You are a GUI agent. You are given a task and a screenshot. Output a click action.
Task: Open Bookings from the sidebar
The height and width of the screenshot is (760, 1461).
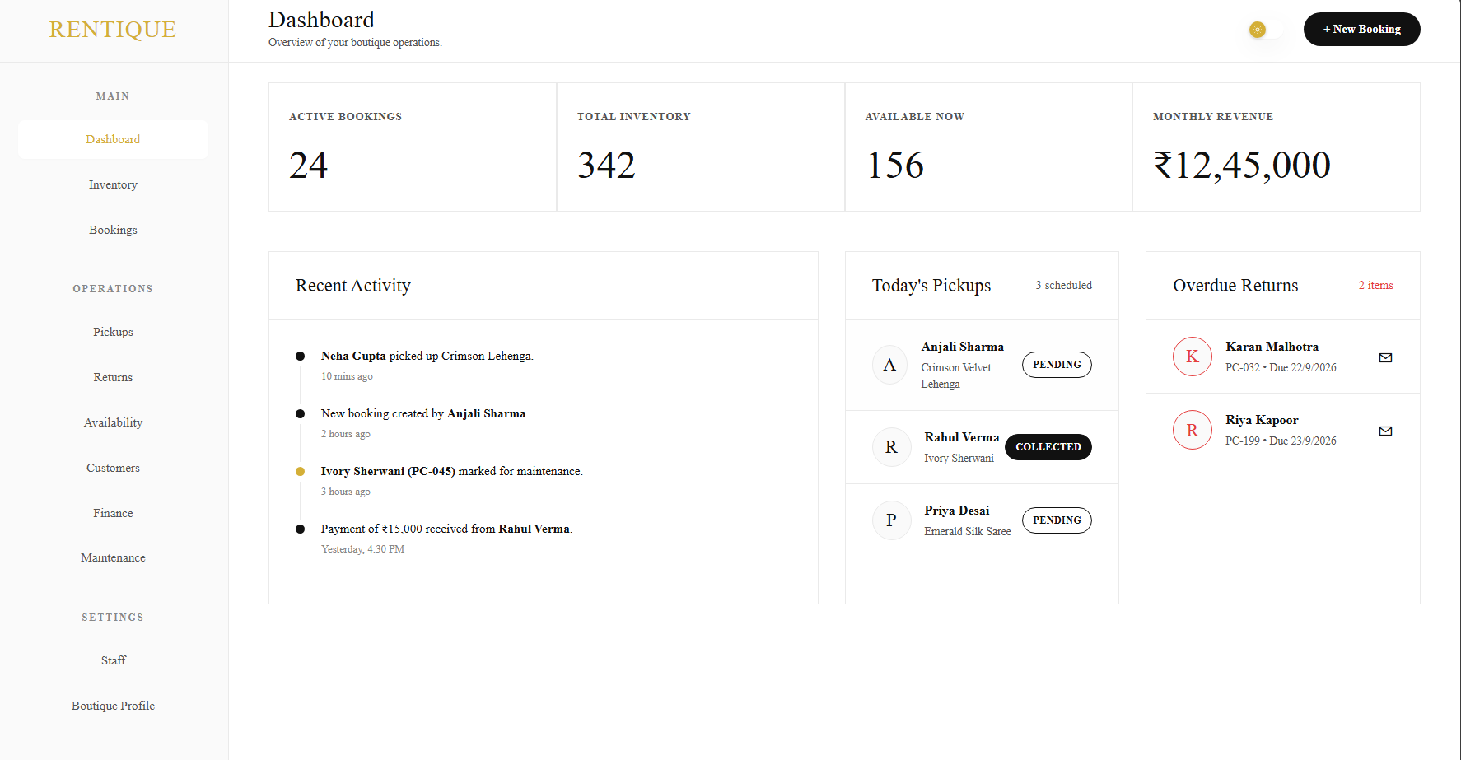113,230
